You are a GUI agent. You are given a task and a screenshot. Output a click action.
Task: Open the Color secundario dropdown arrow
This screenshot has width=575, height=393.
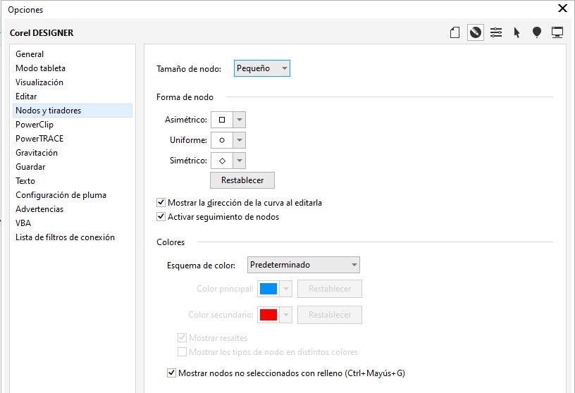point(286,315)
